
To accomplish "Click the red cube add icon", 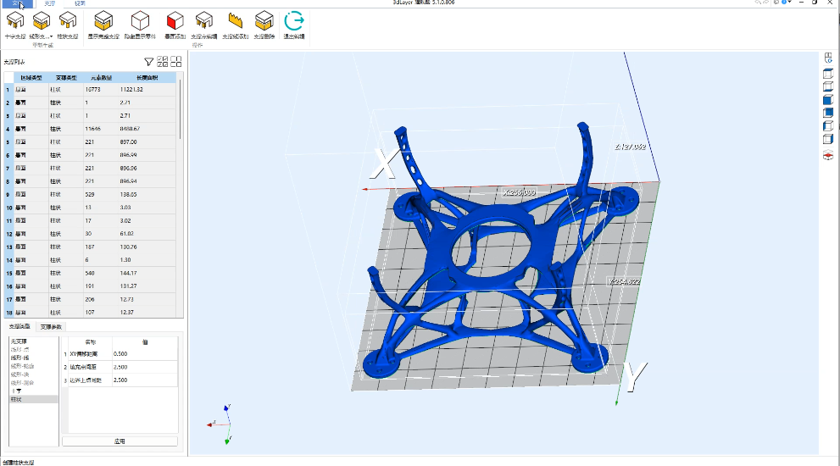I will 175,22.
